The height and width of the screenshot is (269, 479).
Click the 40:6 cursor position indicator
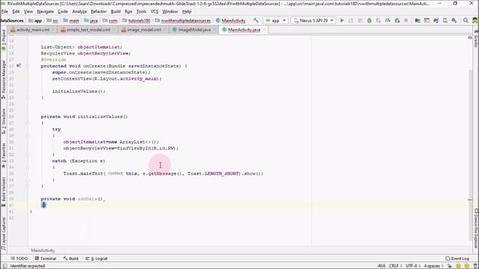tap(381, 266)
